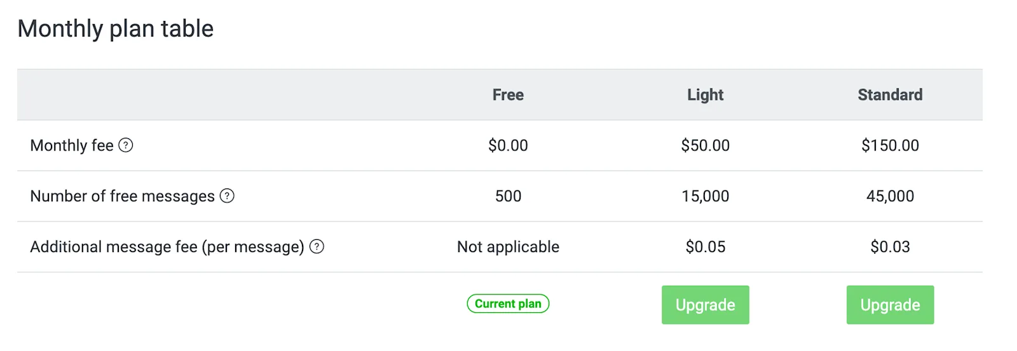This screenshot has width=1017, height=351.
Task: Click the Current plan badge
Action: pyautogui.click(x=508, y=304)
